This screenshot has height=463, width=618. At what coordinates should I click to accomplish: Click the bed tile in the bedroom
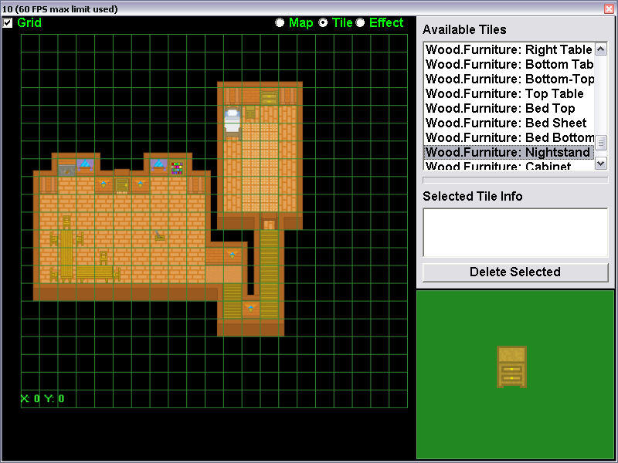[233, 123]
